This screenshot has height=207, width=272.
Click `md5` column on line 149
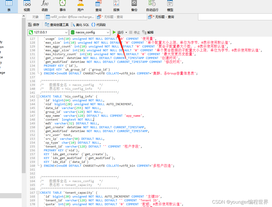(48, 123)
